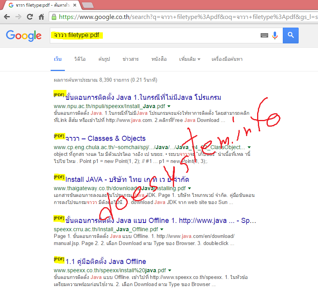Open the 1.1 คู่มือติดตั้ง Java Offline result
318x290 pixels.
click(x=106, y=262)
